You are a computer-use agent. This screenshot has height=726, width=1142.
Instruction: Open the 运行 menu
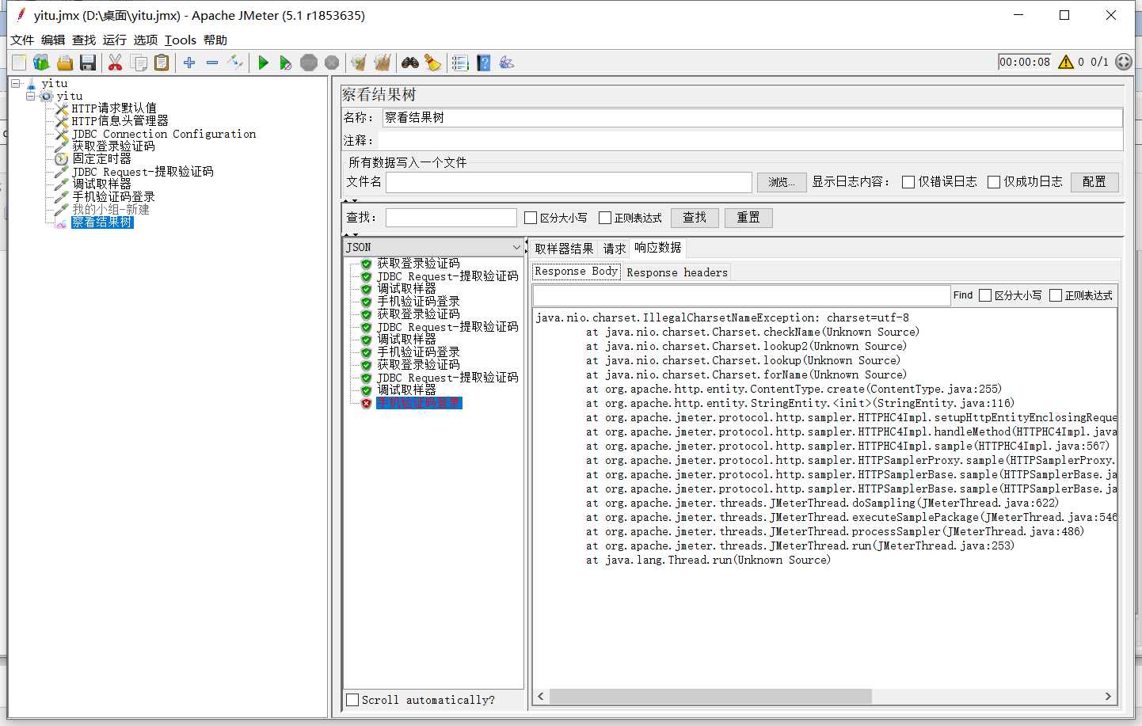click(x=115, y=40)
